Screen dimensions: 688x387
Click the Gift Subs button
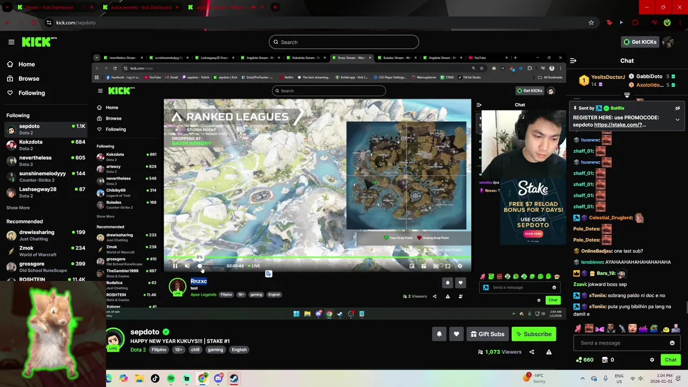click(488, 334)
